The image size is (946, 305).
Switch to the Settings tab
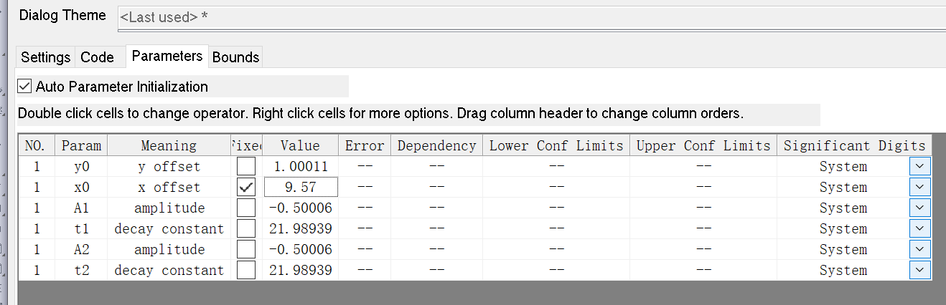click(45, 57)
